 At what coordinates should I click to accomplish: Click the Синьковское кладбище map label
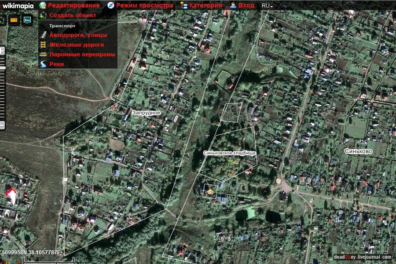click(229, 153)
